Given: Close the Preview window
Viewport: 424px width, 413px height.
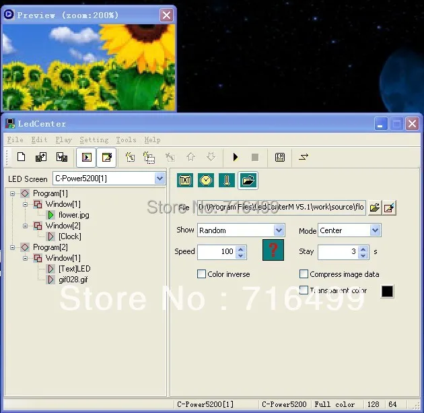Looking at the screenshot, I should point(167,15).
